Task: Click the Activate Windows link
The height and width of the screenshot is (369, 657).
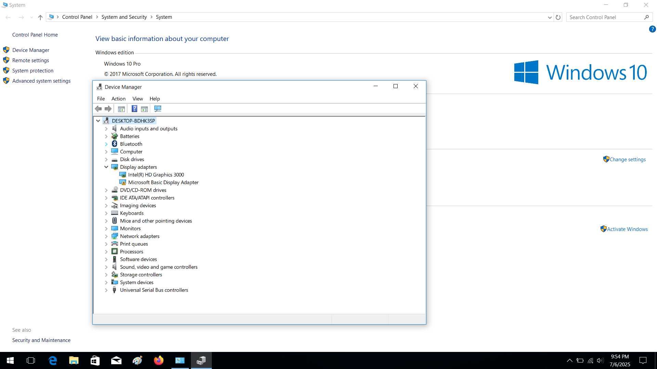Action: (x=627, y=229)
